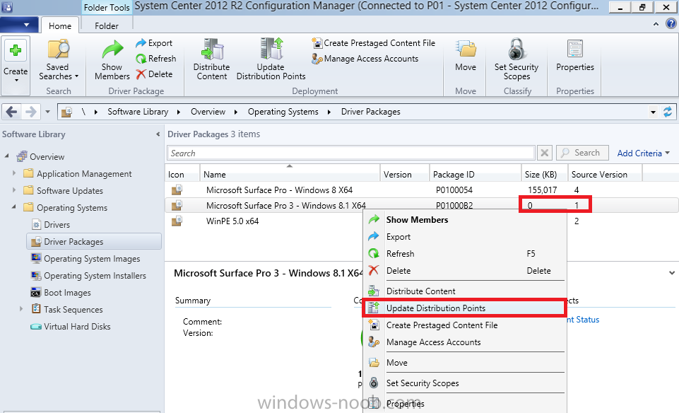Click Operating Systems in the breadcrumb

(x=283, y=112)
